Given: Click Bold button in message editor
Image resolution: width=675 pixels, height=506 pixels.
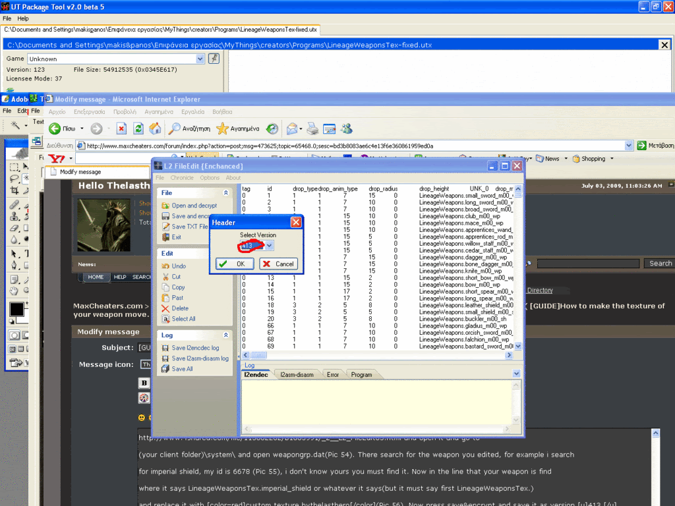Looking at the screenshot, I should tap(144, 383).
